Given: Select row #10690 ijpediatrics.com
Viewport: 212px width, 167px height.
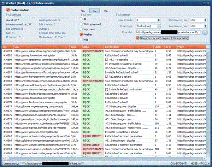Looking at the screenshot, I should [x=104, y=60].
